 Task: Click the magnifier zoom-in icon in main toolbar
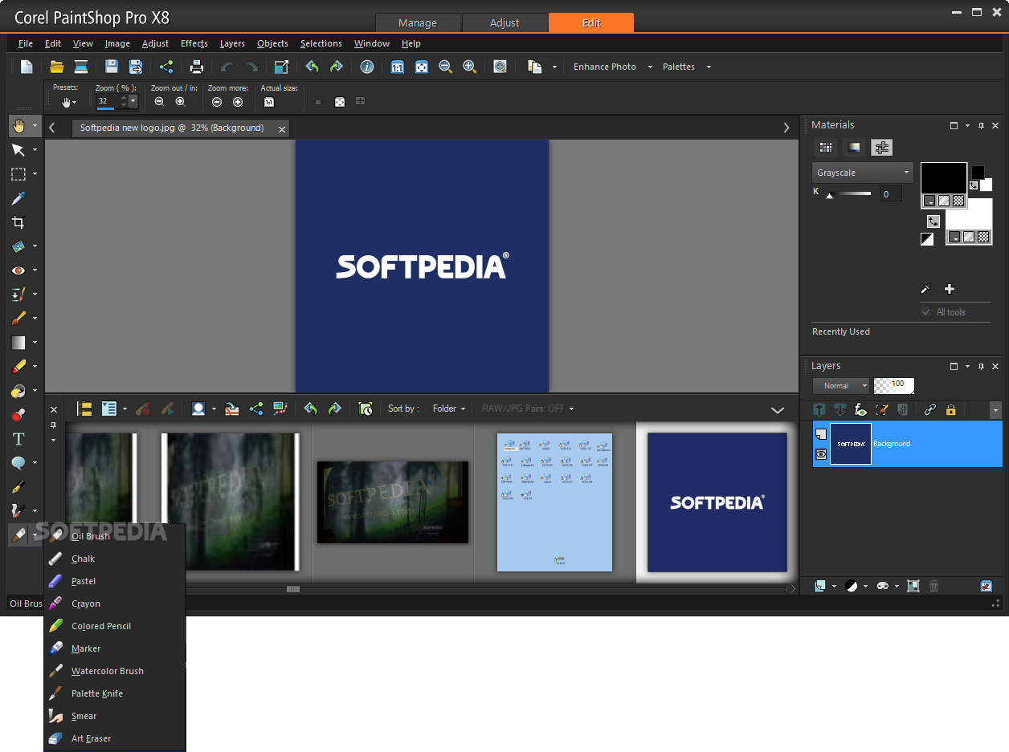click(x=469, y=67)
